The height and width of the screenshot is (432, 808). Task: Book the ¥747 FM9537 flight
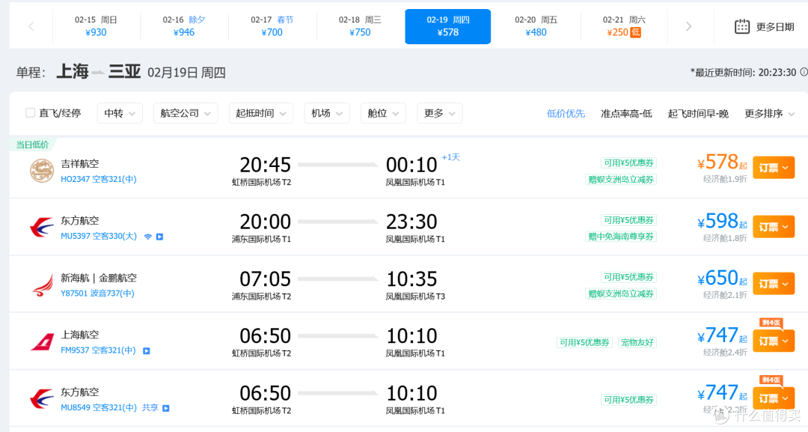(x=774, y=341)
